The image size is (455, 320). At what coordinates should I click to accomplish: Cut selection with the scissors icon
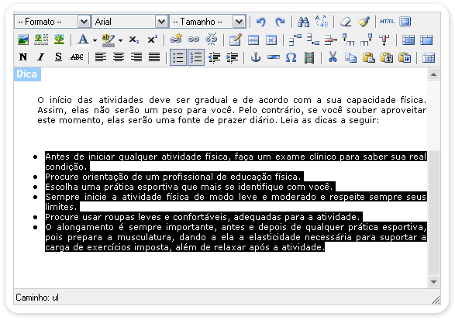(x=333, y=57)
